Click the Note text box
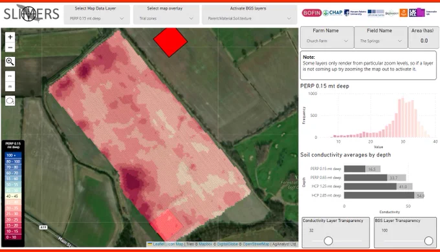 point(368,65)
